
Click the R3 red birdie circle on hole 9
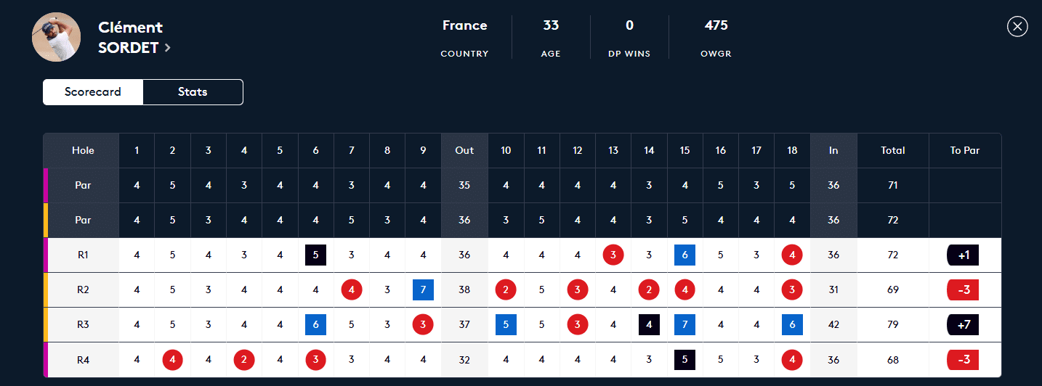[423, 325]
